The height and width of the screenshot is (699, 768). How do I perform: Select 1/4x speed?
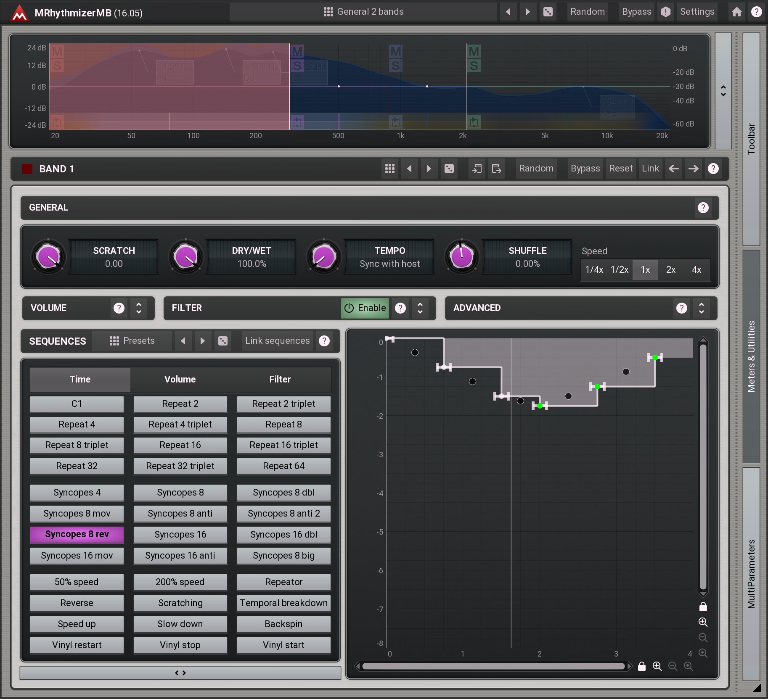[x=594, y=270]
